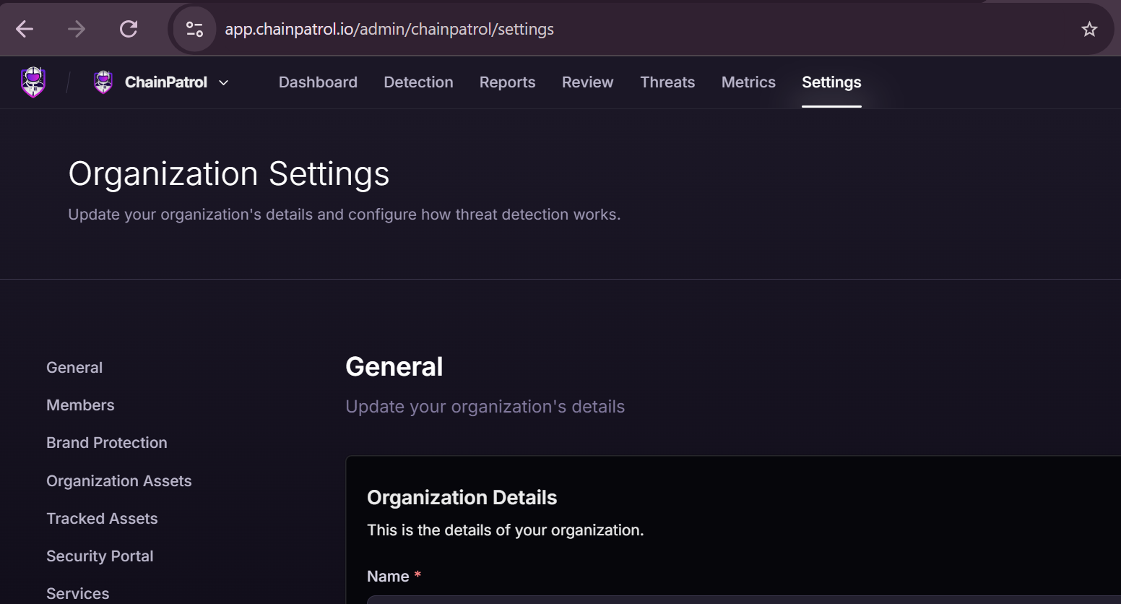The image size is (1121, 604).
Task: Open the ChainPatrol organization switcher chevron
Action: 223,82
